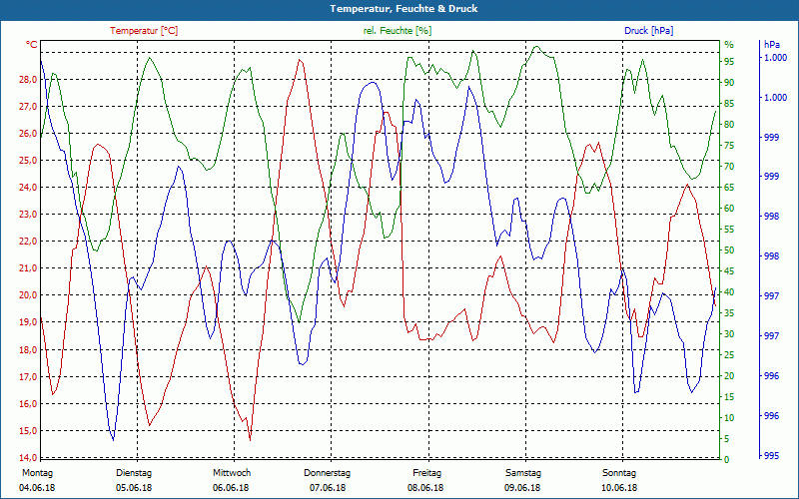Click the '35' humidity axis value
The image size is (799, 499).
729,313
